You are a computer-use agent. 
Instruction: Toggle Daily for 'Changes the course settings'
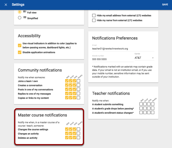[74, 129]
